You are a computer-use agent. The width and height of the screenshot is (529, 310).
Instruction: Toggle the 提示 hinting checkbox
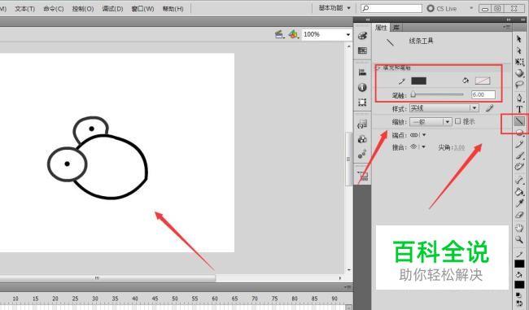click(458, 121)
